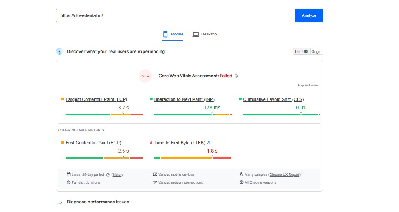Image resolution: width=399 pixels, height=212 pixels.
Task: Open Cumulative Layout Shift (CLS) link
Action: 273,99
